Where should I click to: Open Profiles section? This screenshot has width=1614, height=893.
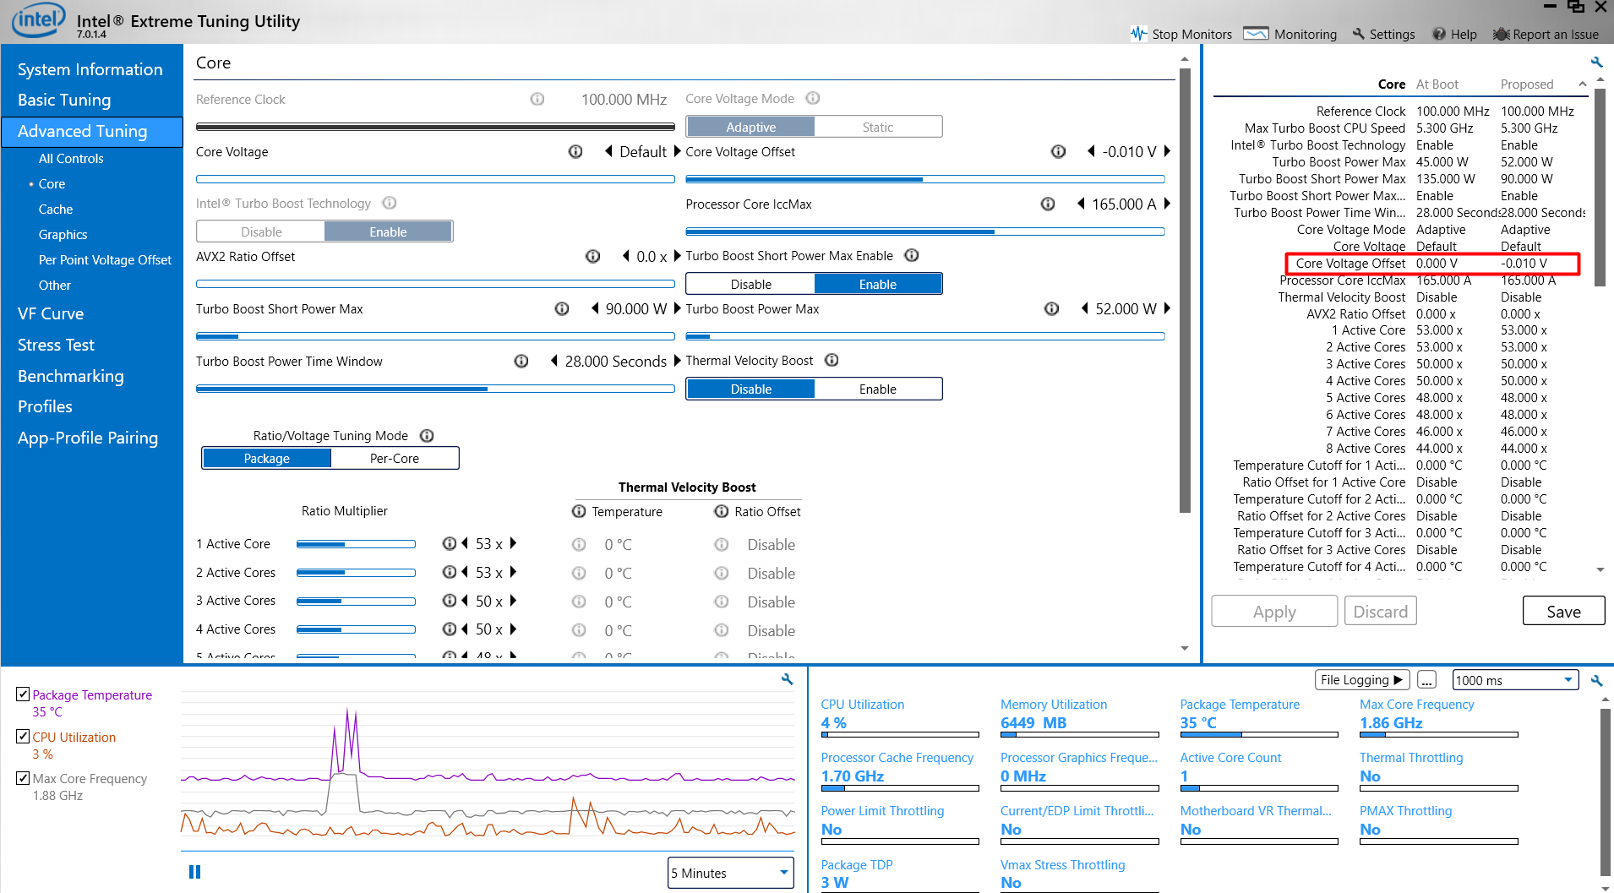click(x=45, y=406)
